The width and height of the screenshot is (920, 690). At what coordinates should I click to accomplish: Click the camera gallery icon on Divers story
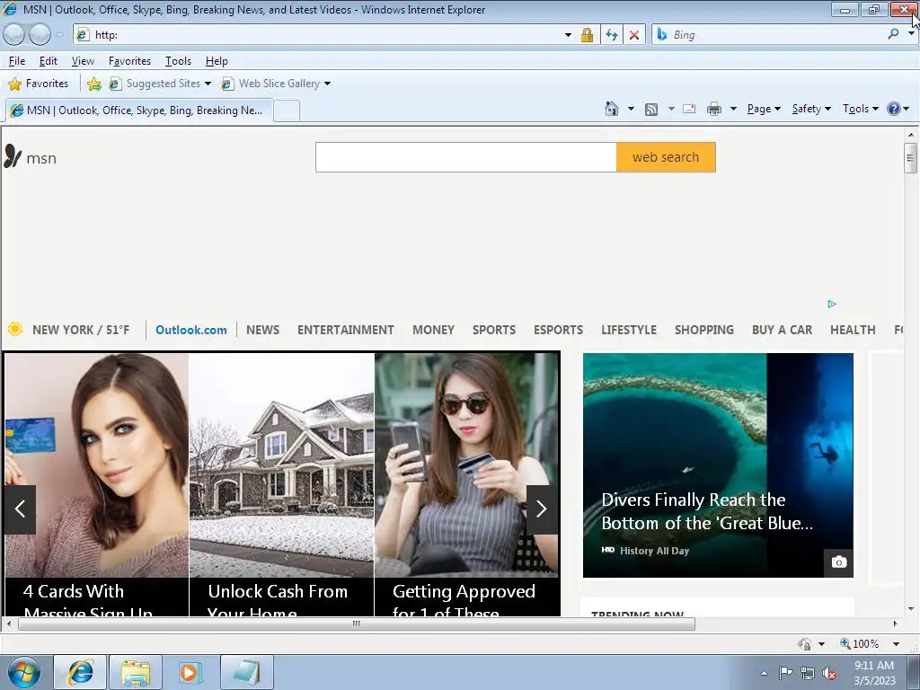click(x=839, y=562)
